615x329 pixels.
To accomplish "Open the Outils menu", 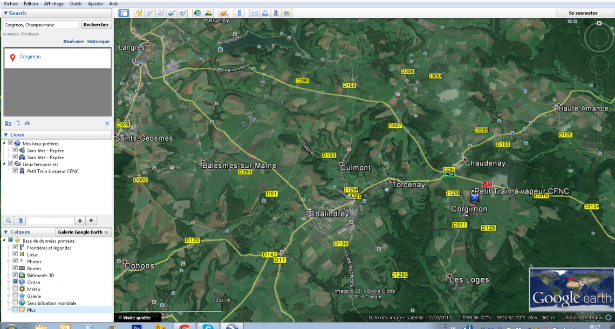I will 76,3.
